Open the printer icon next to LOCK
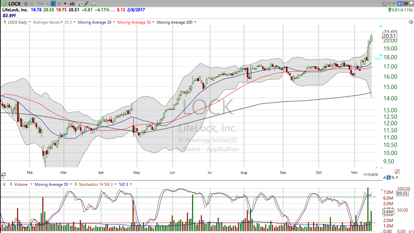414x233 pixels. click(25, 4)
